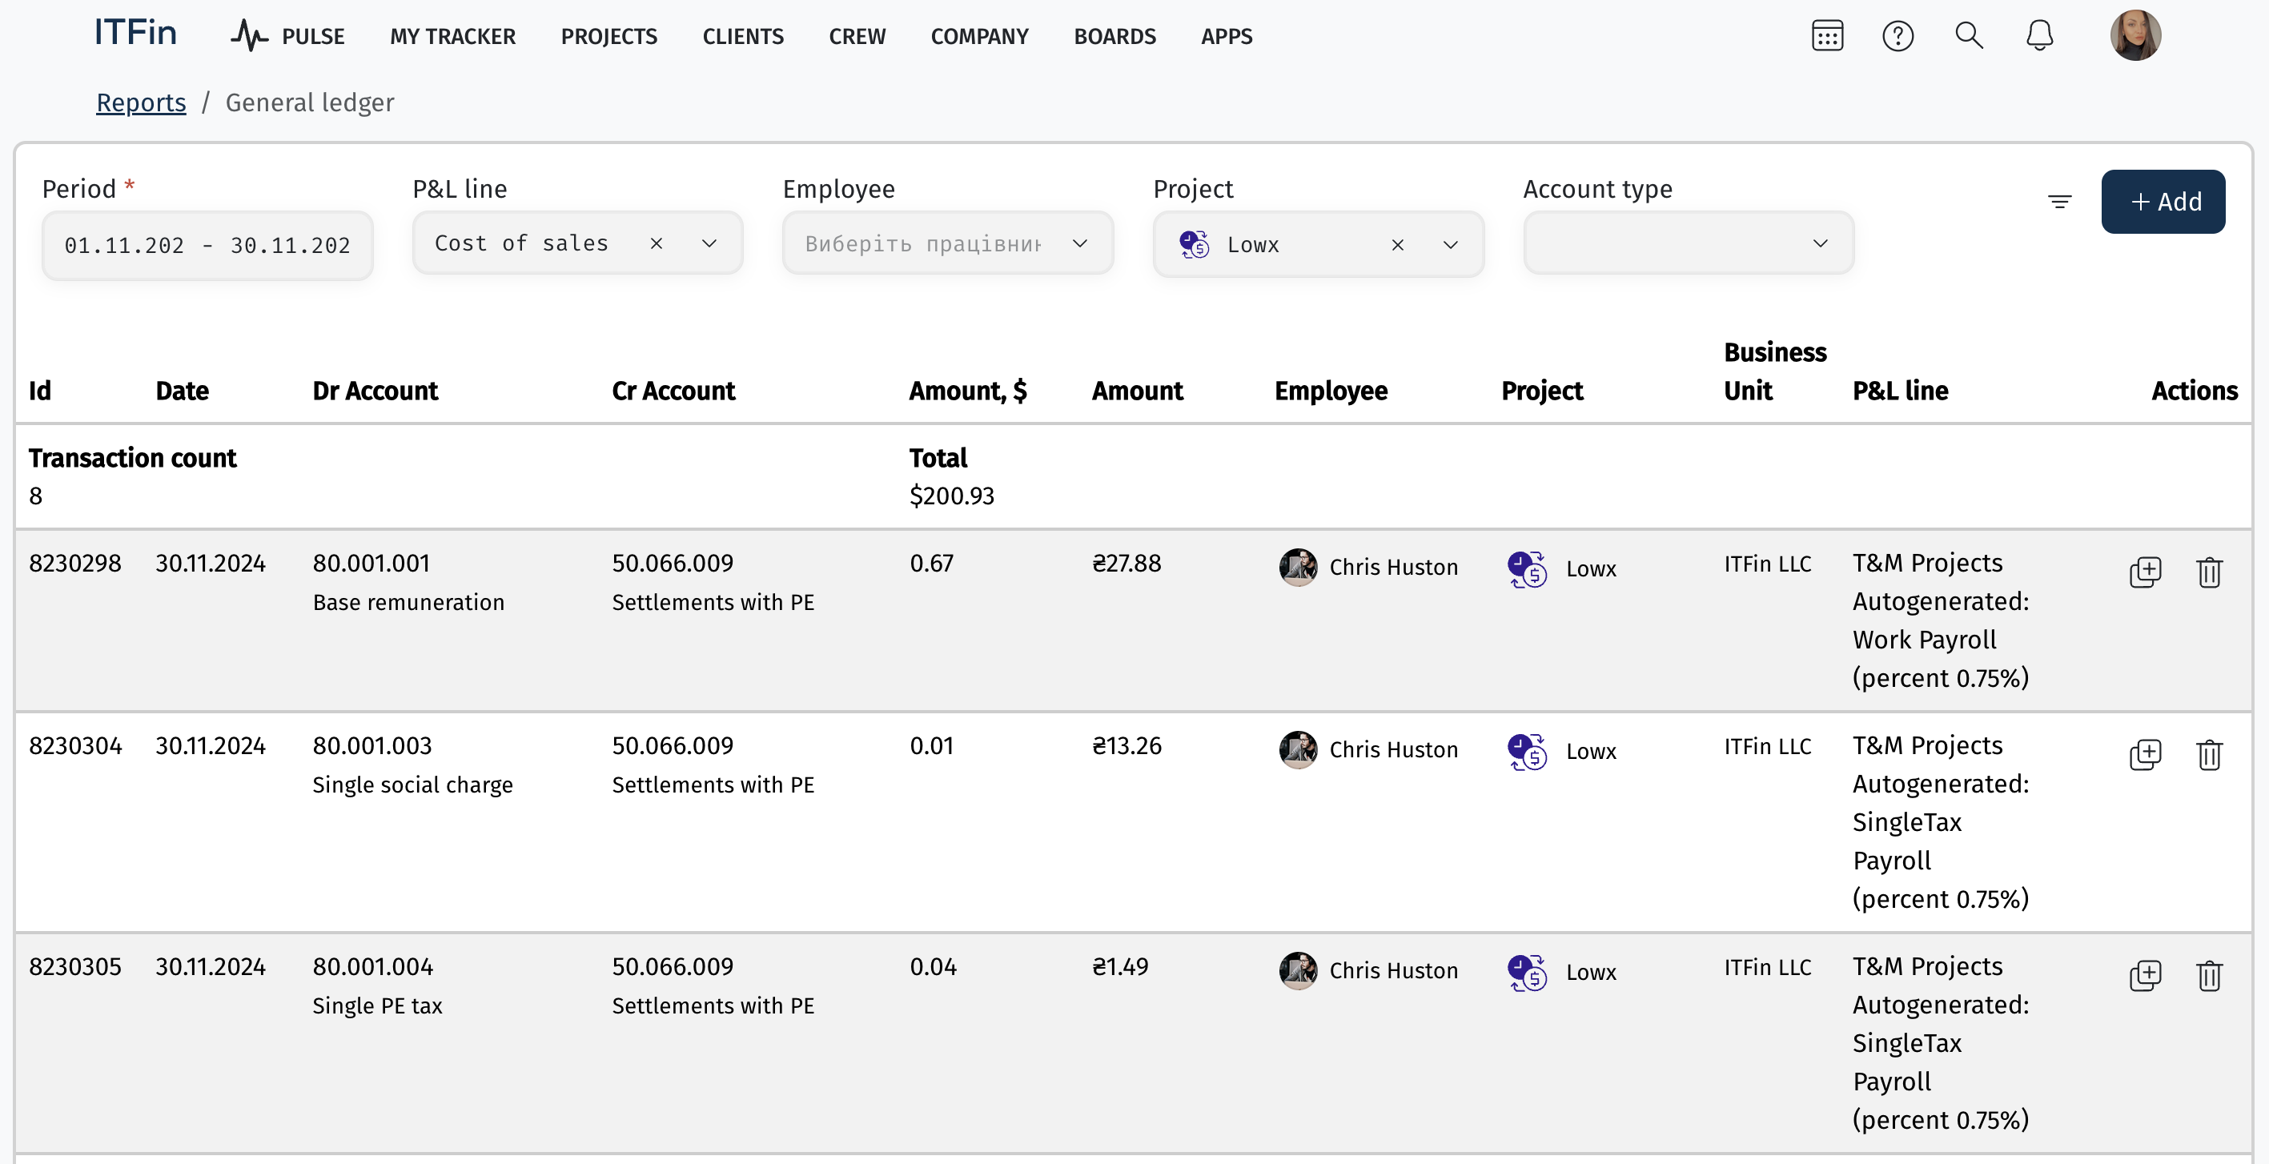2269x1164 pixels.
Task: Click amount ₴1.49
Action: click(1120, 966)
